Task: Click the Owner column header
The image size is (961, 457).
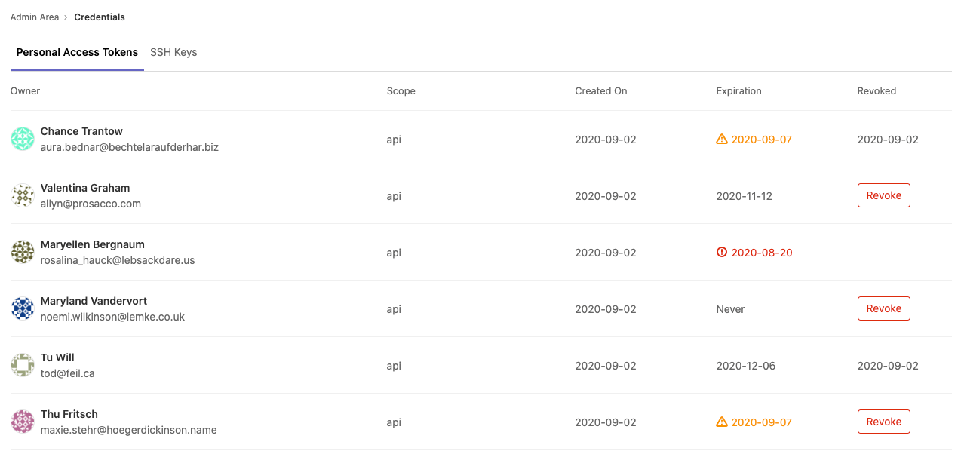Action: pos(25,90)
